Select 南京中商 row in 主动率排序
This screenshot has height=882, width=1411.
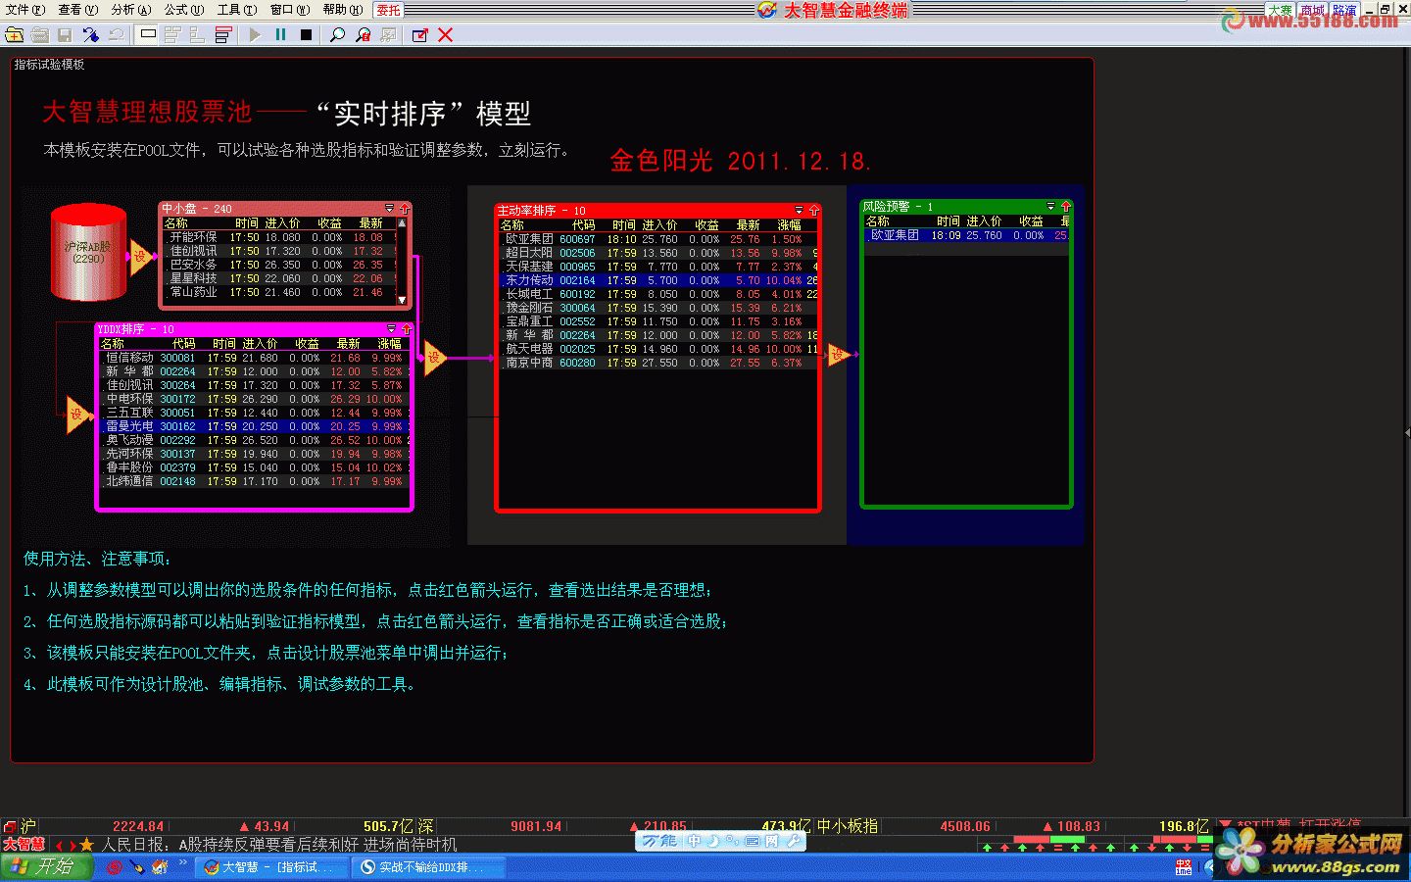pos(657,363)
